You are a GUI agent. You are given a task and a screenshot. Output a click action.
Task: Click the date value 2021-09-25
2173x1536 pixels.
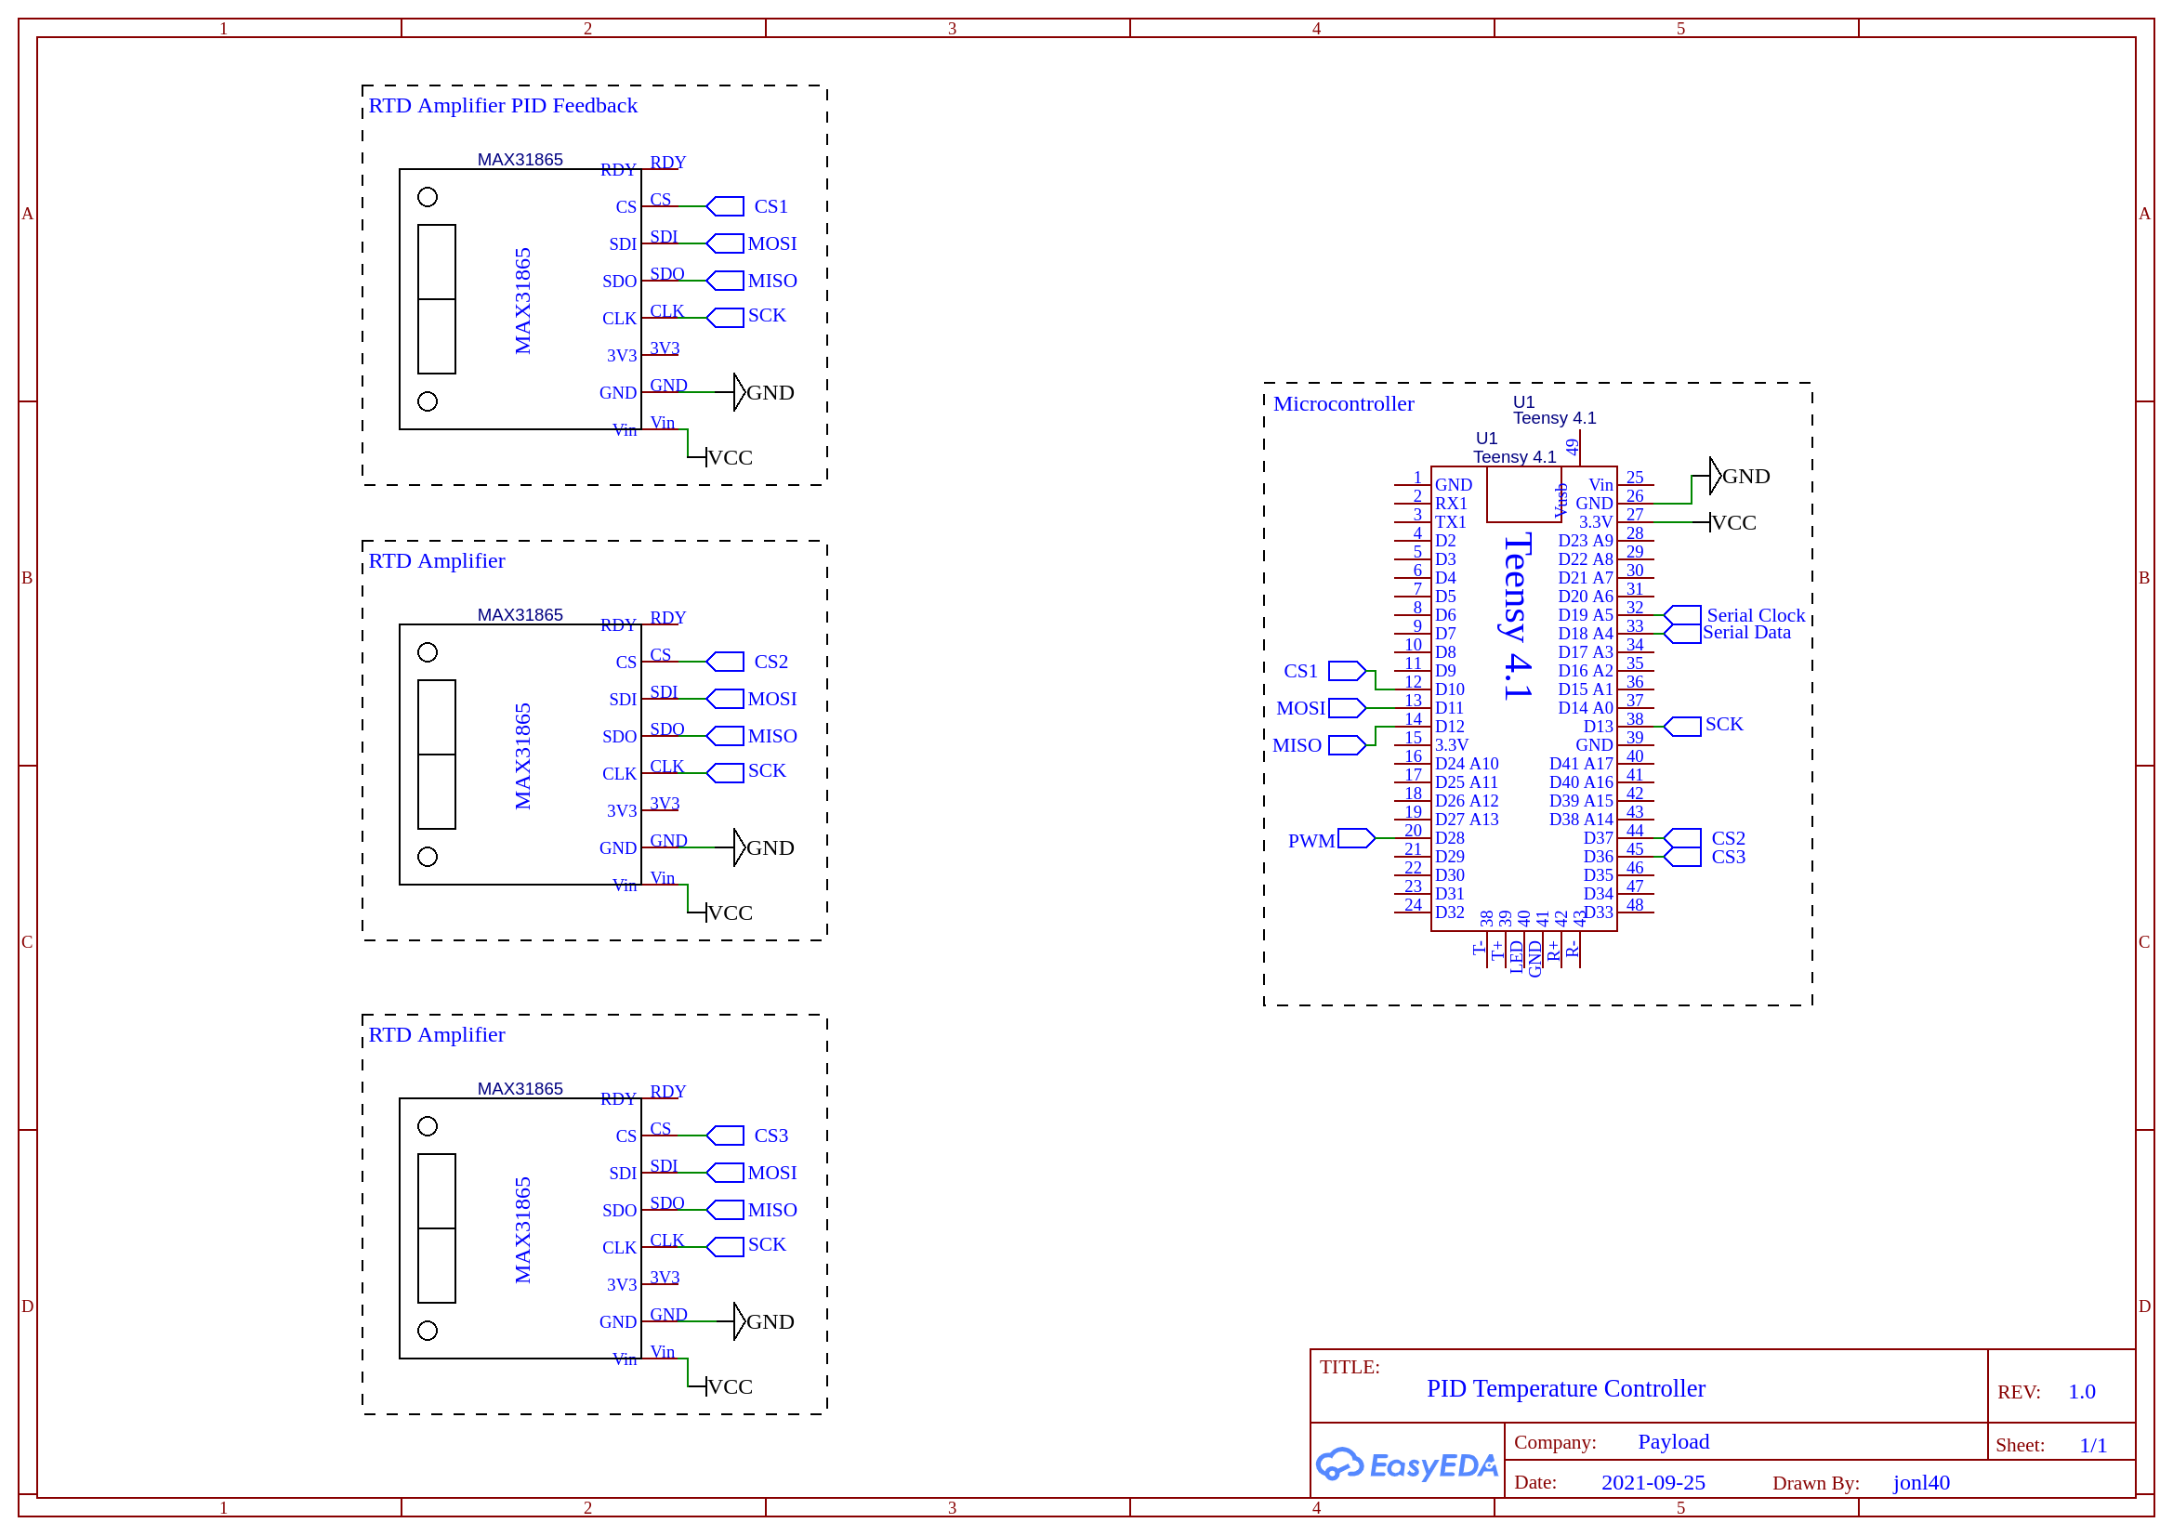point(1653,1482)
